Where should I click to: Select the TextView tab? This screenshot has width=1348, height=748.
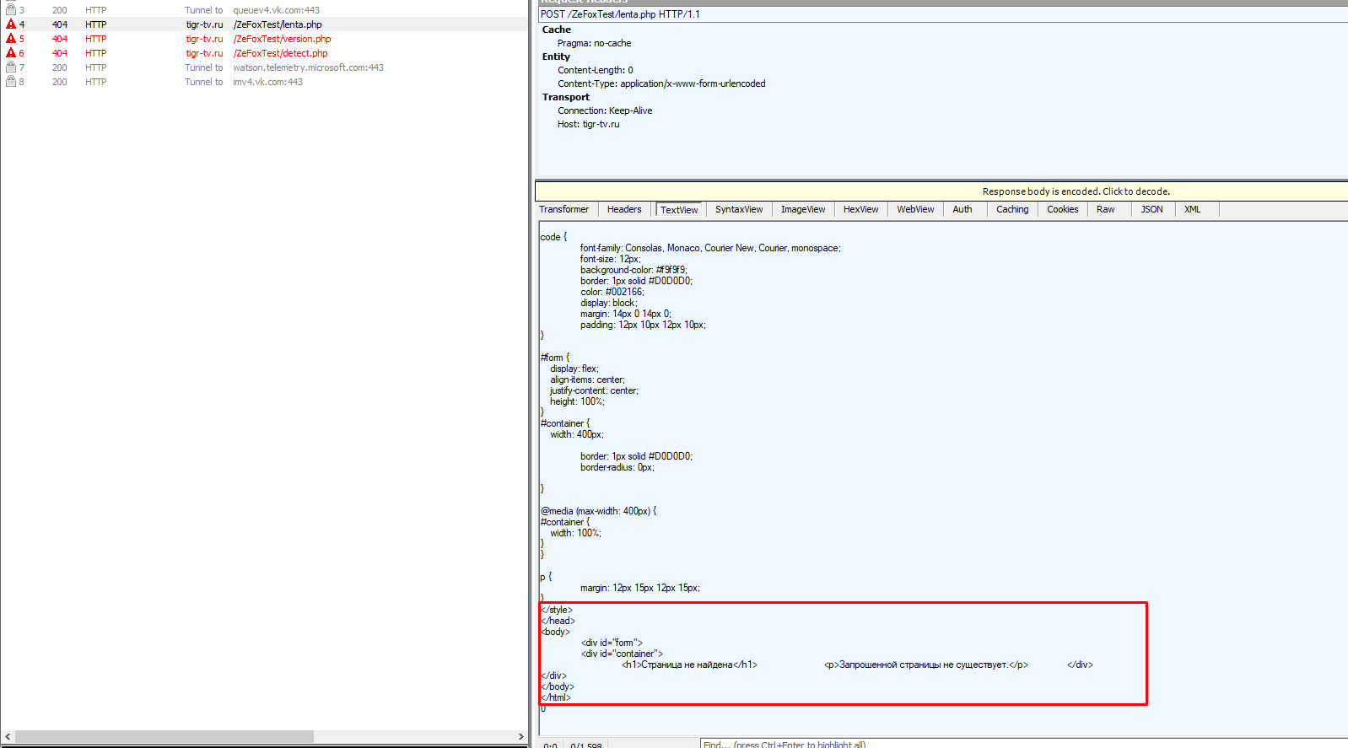(679, 210)
